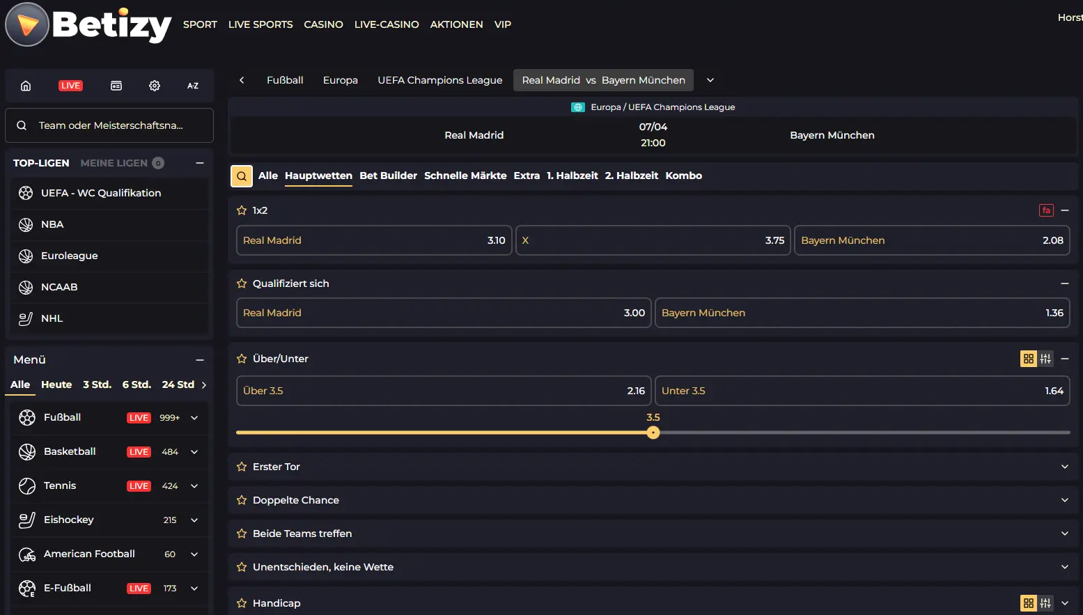Open the A-Z sports list icon

193,86
